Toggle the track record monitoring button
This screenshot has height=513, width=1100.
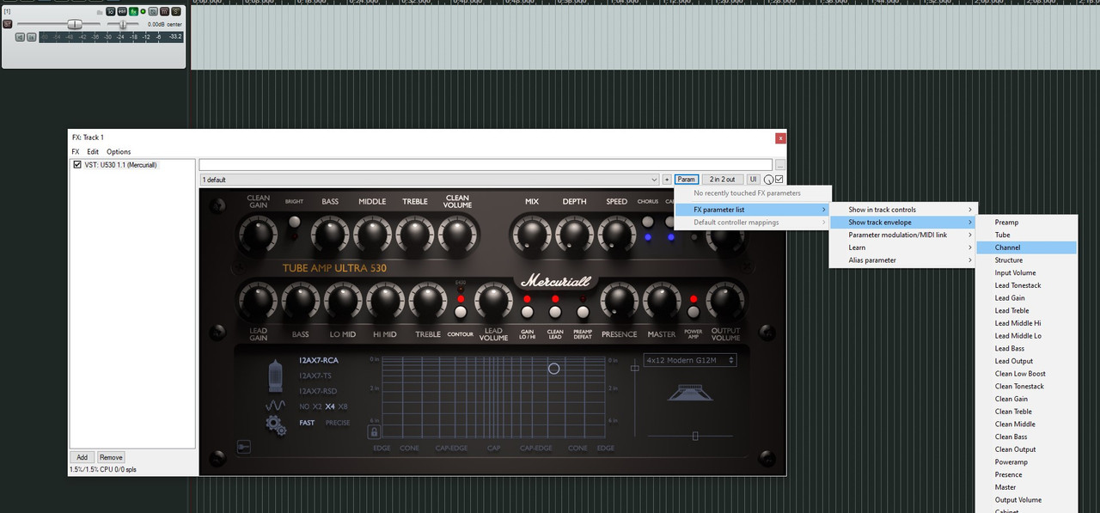(20, 37)
